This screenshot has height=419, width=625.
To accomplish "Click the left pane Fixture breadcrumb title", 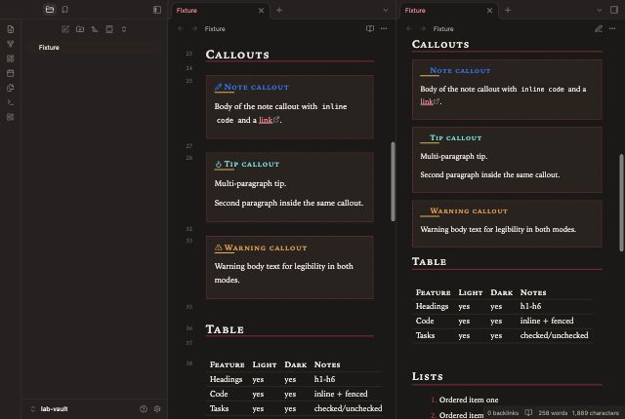I will pyautogui.click(x=215, y=28).
